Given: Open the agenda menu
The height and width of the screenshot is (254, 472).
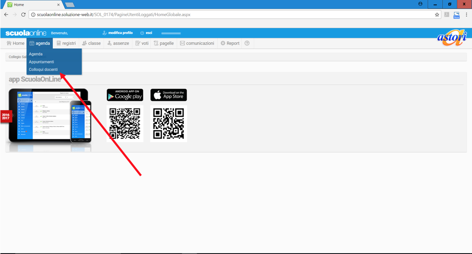Looking at the screenshot, I should (x=40, y=43).
